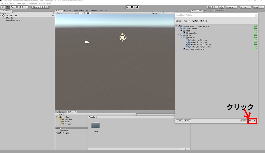Switch to the Animator tab

click(x=79, y=11)
